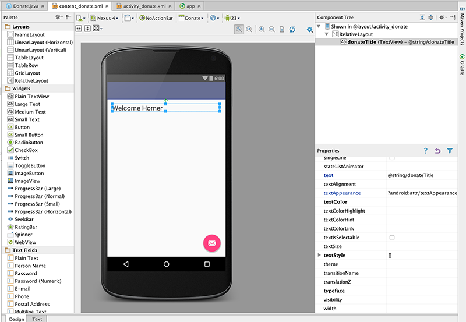The width and height of the screenshot is (466, 322).
Task: Click the Properties filter funnel icon
Action: click(450, 151)
